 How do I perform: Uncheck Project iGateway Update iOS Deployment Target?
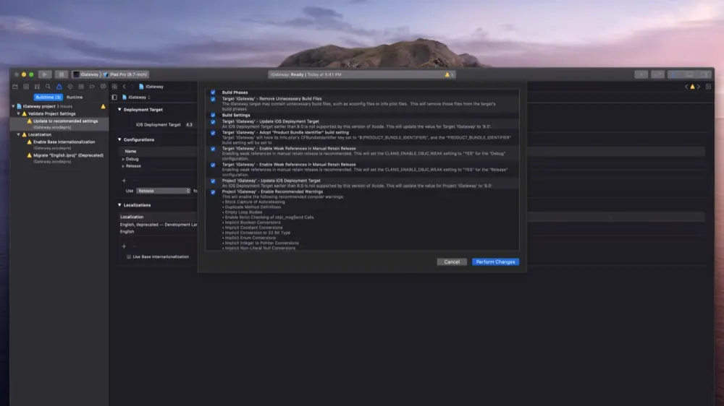click(213, 181)
